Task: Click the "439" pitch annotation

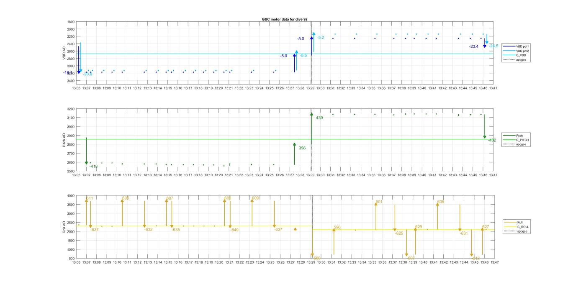Action: (x=319, y=118)
